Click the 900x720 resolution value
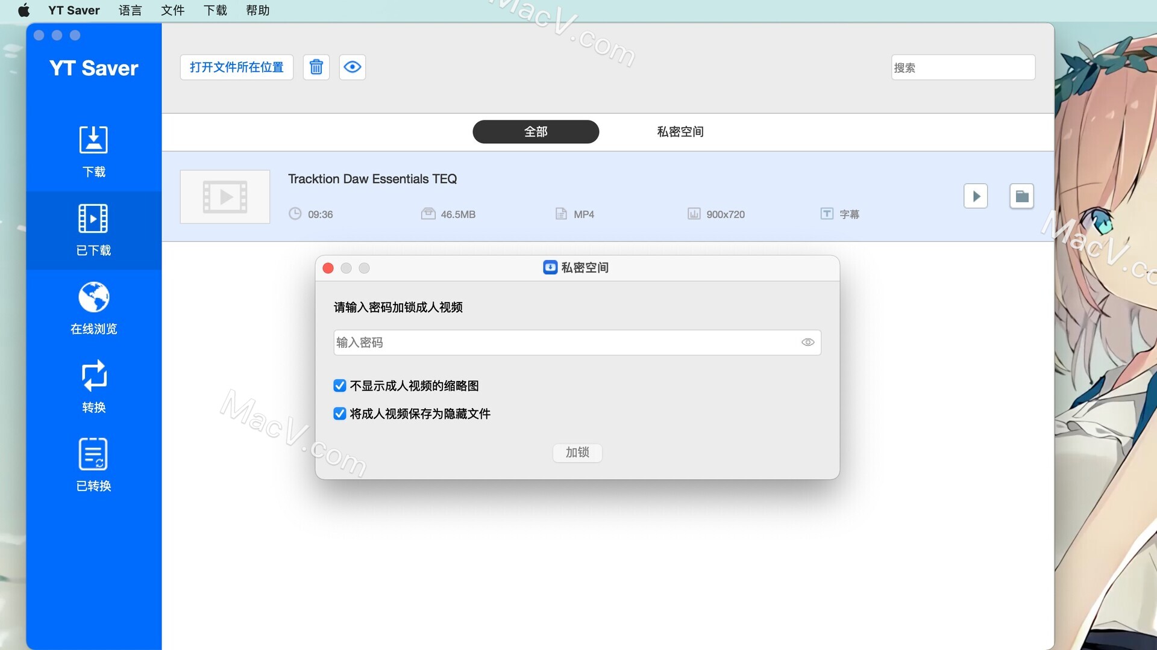 pyautogui.click(x=726, y=214)
